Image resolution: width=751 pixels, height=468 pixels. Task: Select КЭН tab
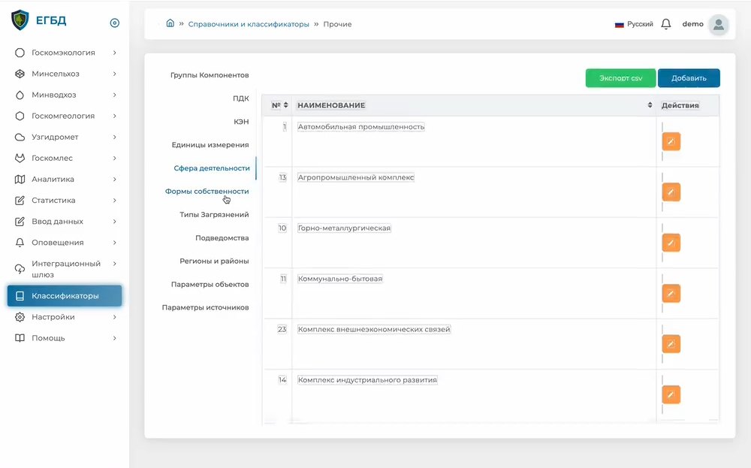241,122
